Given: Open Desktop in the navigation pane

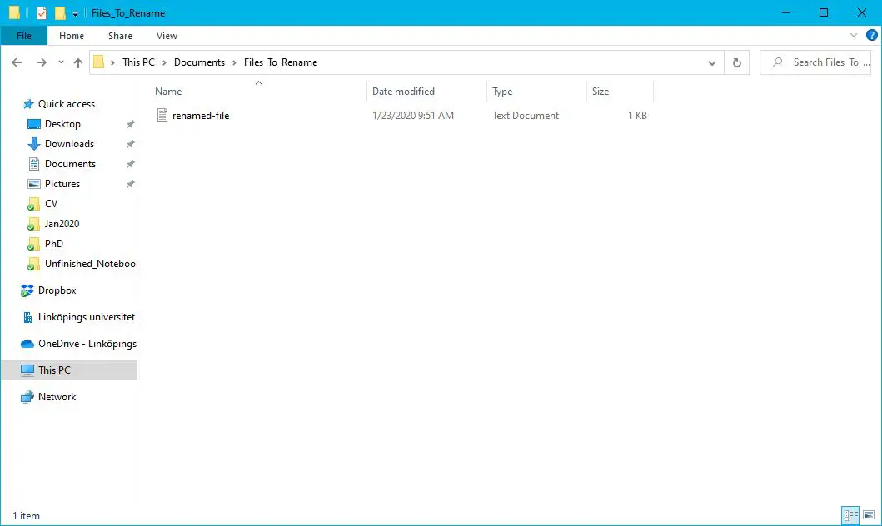Looking at the screenshot, I should (62, 124).
